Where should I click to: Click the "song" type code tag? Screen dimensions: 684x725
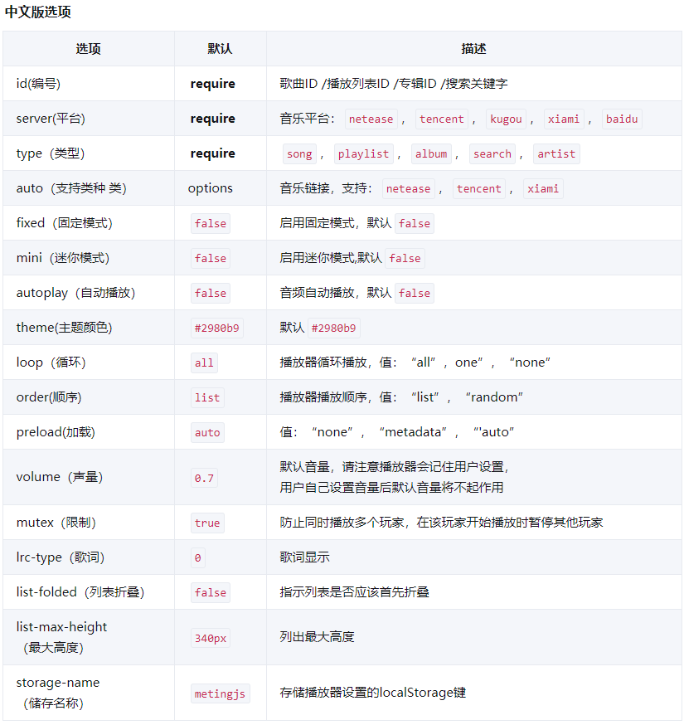coord(299,153)
